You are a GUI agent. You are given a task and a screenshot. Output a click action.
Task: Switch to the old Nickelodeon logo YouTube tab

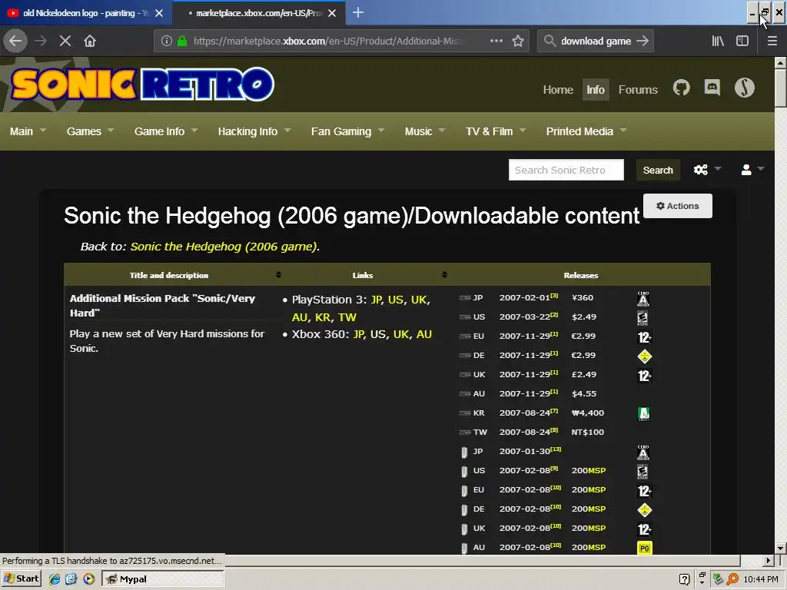click(x=80, y=13)
